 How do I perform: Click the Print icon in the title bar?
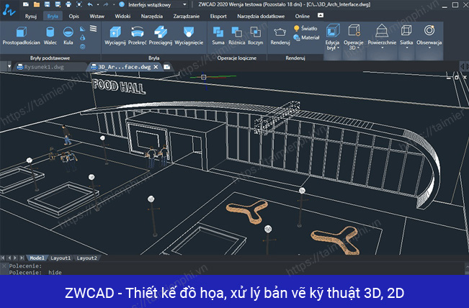68,4
